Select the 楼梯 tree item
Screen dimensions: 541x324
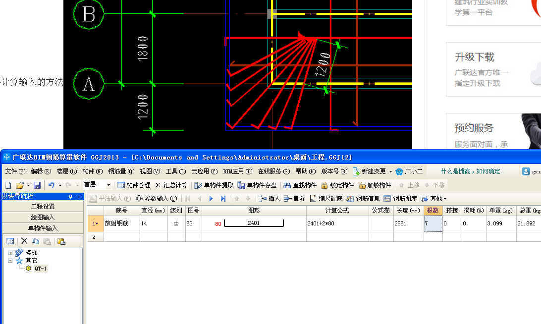pyautogui.click(x=31, y=253)
